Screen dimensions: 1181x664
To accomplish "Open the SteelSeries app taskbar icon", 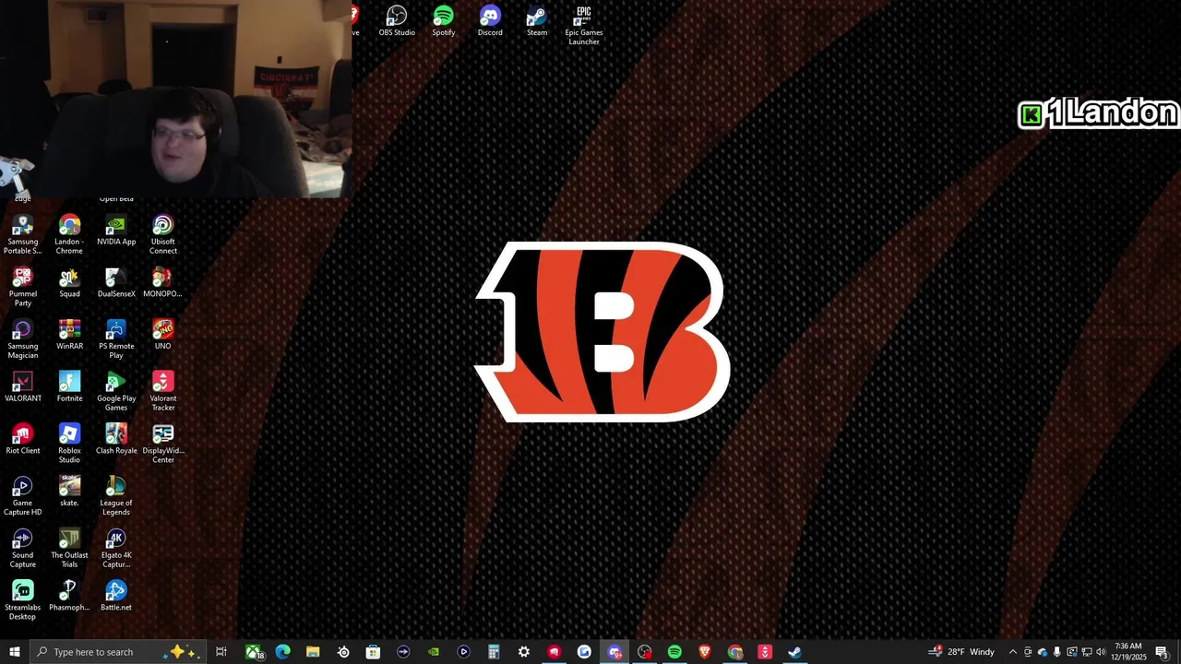I will tap(343, 652).
